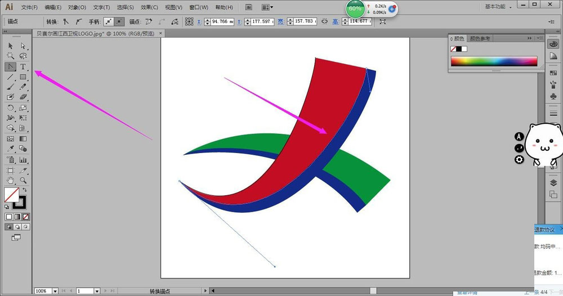The width and height of the screenshot is (563, 296).
Task: Set paint mode to Gradient
Action: click(x=17, y=217)
